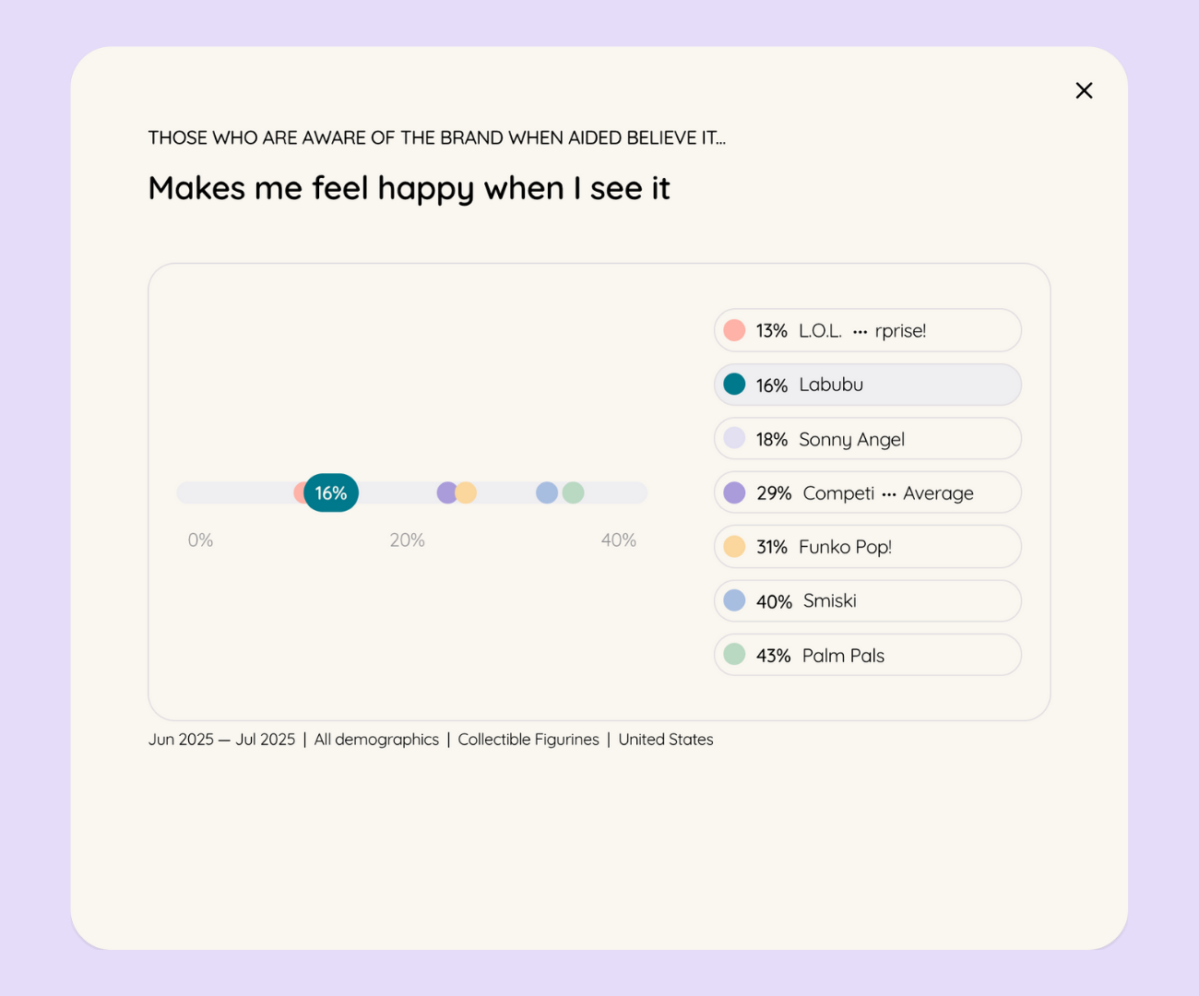Select the Competitor Average 29% legend pill
This screenshot has width=1199, height=996.
click(x=868, y=492)
